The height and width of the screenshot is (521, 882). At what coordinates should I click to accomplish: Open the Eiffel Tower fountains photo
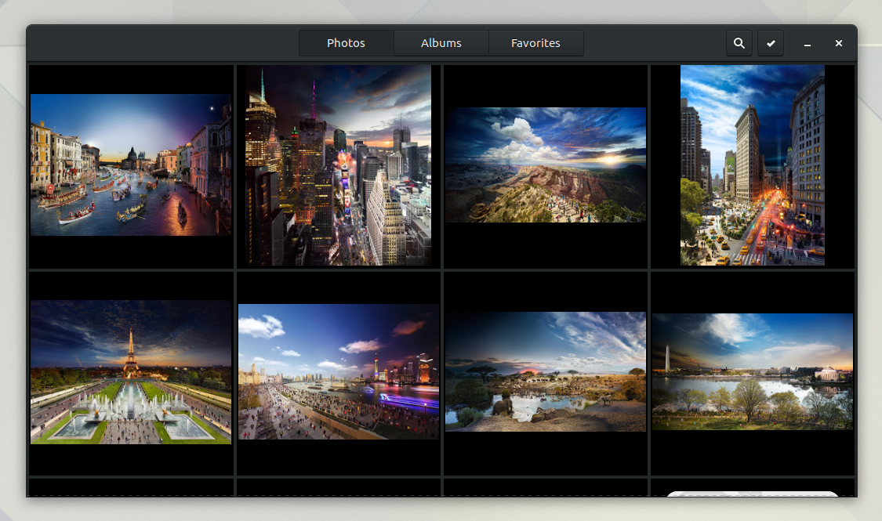(x=130, y=372)
